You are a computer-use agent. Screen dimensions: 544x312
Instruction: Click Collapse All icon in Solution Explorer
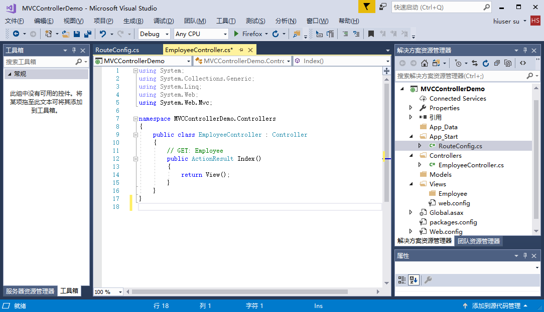497,63
